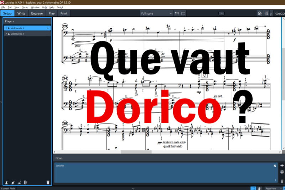
Task: Show the Video window
Action: (x=260, y=14)
